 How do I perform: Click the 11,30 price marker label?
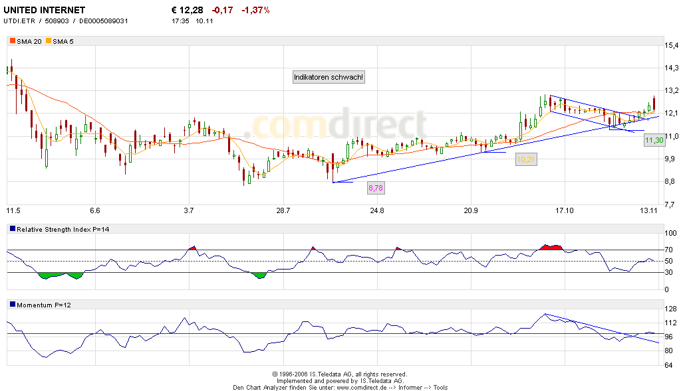tap(654, 140)
